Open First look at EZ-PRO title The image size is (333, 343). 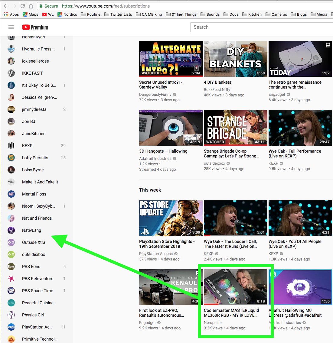click(161, 313)
